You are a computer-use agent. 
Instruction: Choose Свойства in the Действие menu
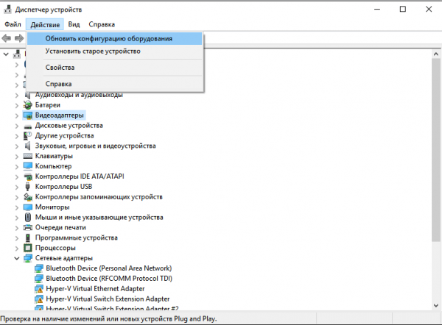[x=115, y=68]
